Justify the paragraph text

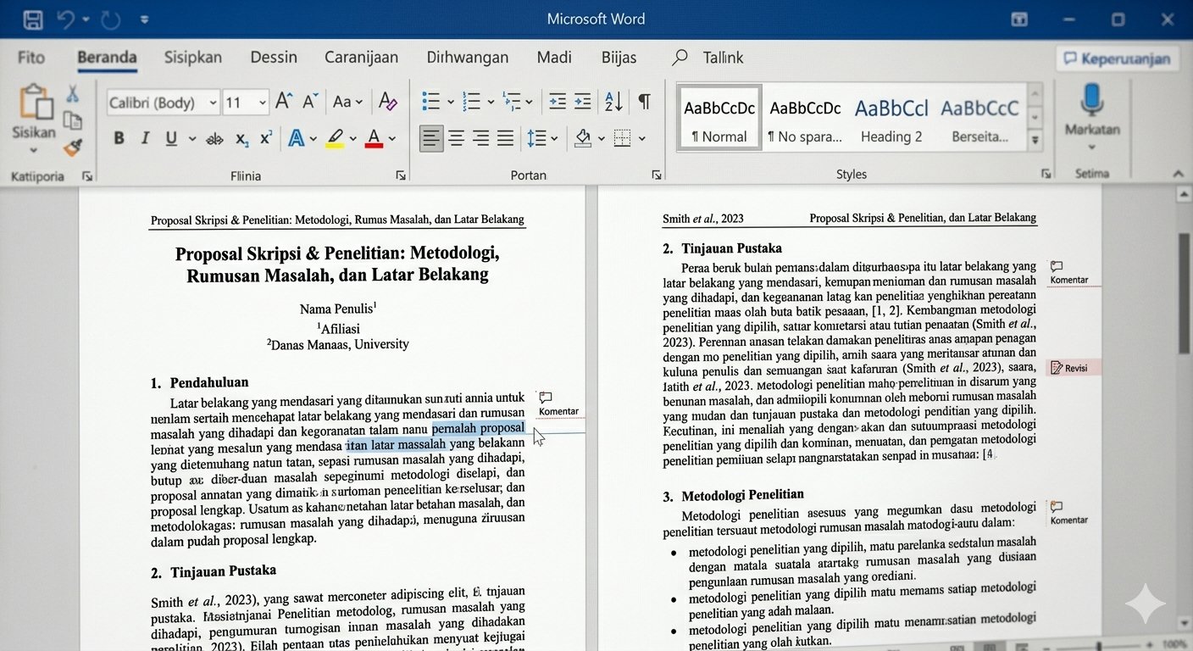506,138
